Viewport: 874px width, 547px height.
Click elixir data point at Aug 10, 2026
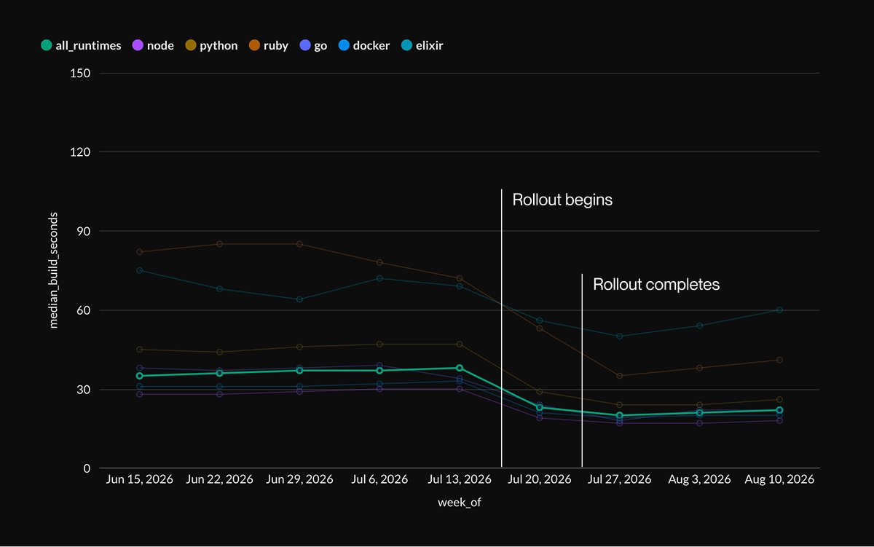tap(779, 310)
